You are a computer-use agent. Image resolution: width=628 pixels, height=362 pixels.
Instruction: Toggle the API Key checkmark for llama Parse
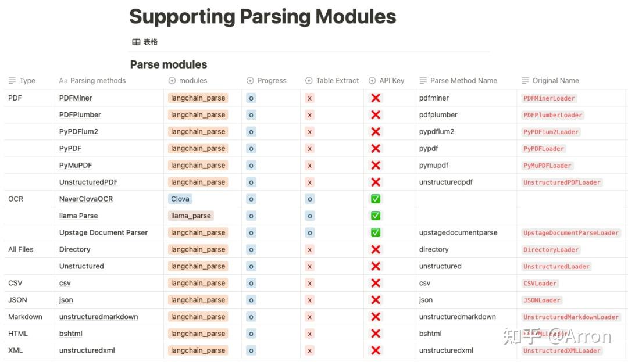(x=376, y=216)
